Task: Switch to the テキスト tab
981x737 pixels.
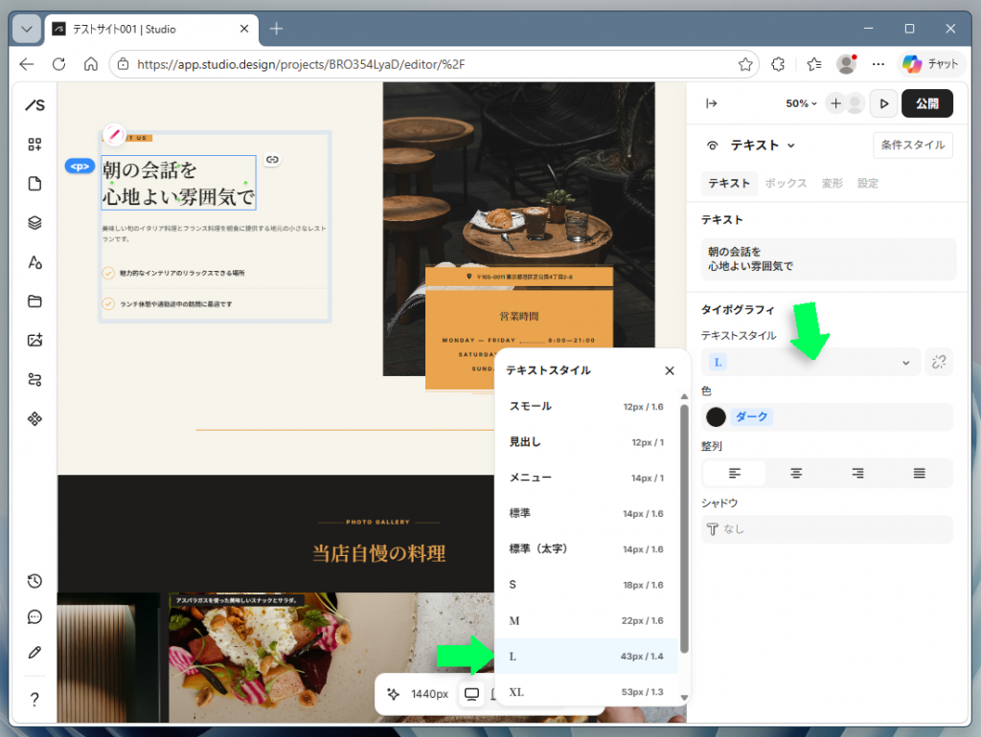Action: tap(729, 183)
